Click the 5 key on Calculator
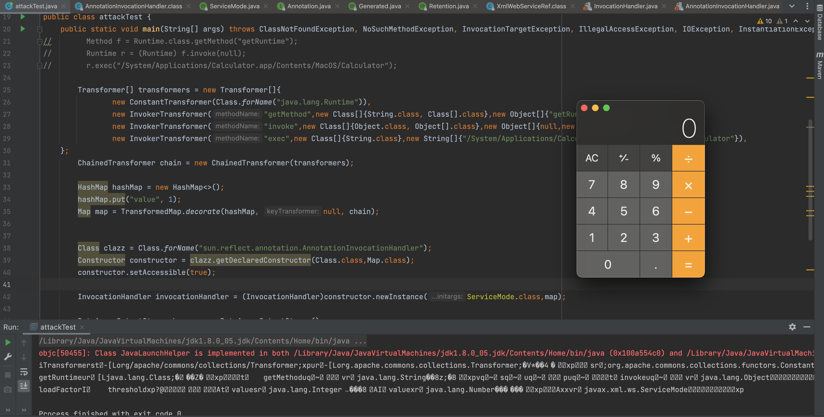The width and height of the screenshot is (824, 417). click(x=624, y=211)
